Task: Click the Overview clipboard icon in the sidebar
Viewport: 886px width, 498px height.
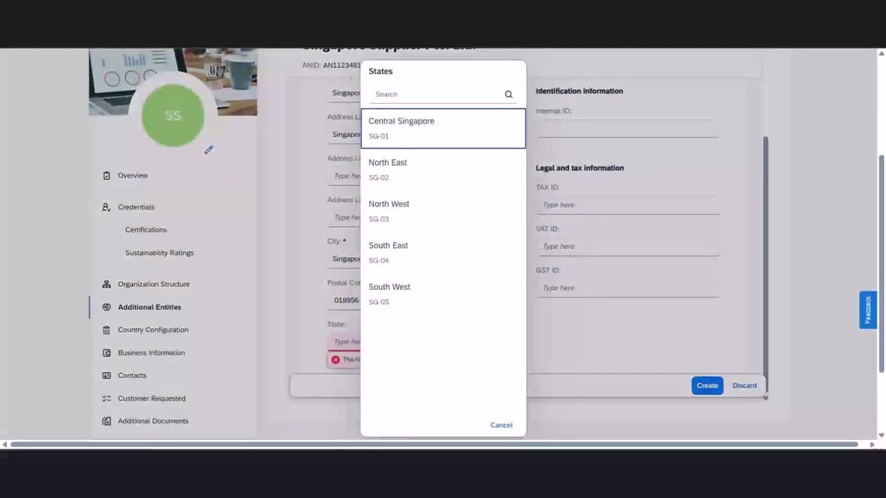Action: coord(106,176)
